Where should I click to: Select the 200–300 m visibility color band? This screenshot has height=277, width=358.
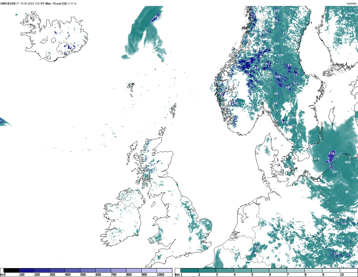42,270
